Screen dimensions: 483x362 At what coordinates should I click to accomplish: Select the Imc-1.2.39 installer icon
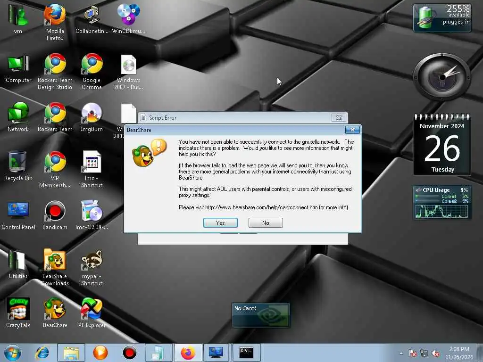(x=92, y=215)
